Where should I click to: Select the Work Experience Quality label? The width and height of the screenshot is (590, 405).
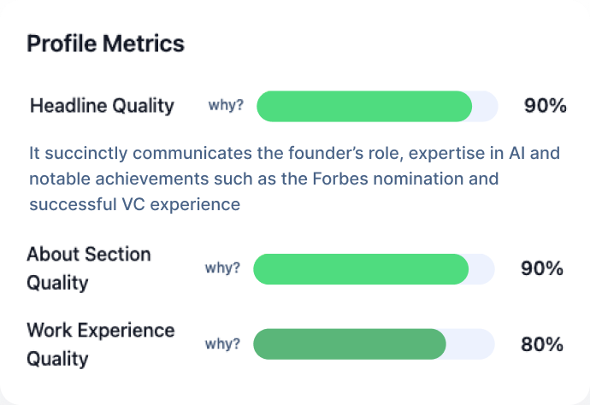pos(100,344)
